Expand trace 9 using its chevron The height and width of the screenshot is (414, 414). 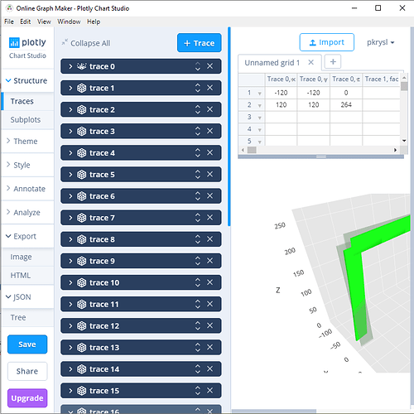pos(70,261)
